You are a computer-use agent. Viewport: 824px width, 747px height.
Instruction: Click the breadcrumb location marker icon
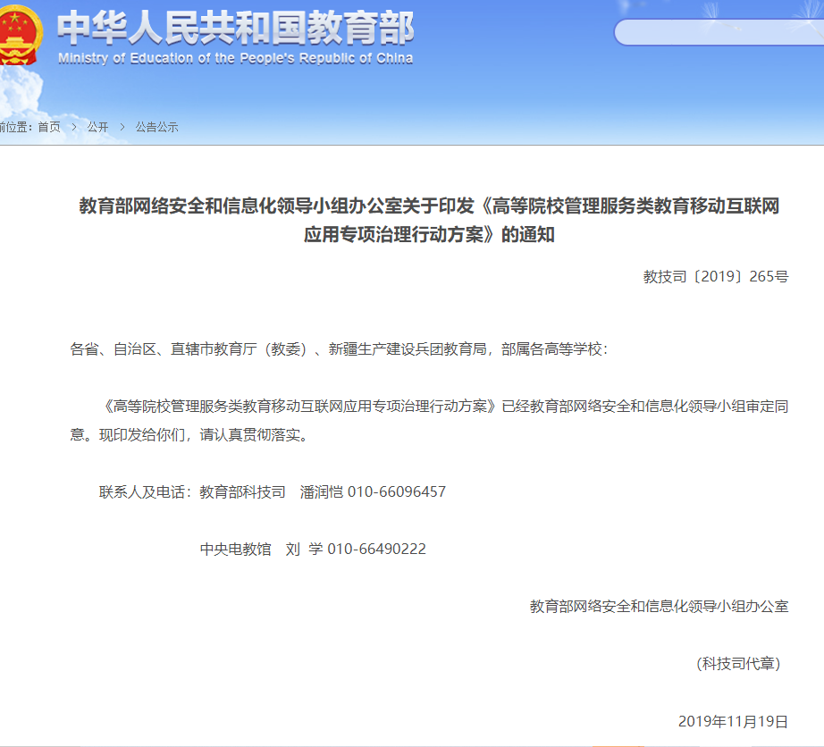point(3,127)
